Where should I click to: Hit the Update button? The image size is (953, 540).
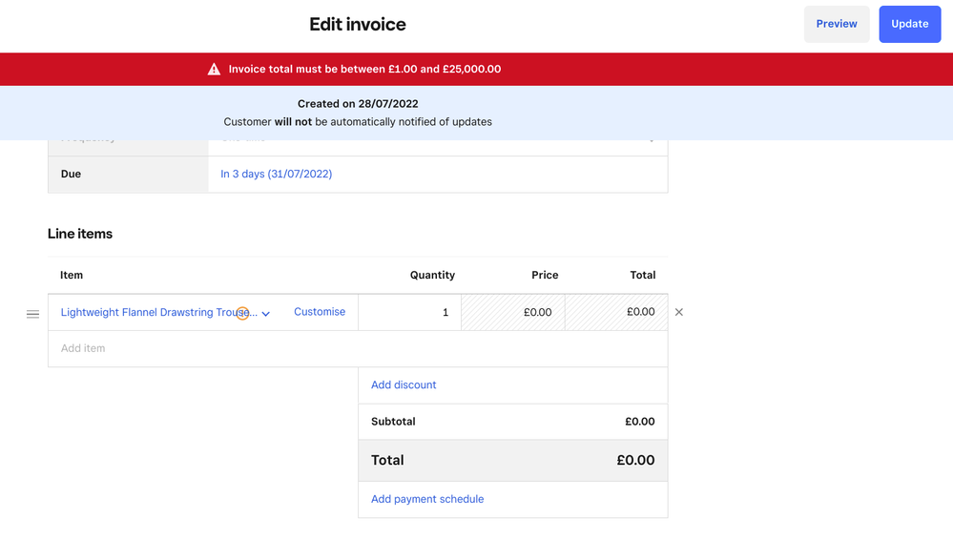pos(909,24)
